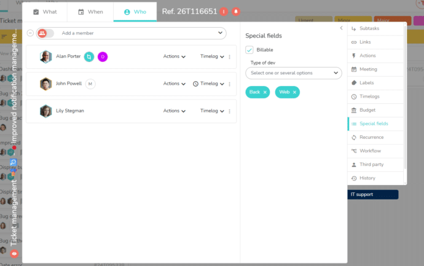The image size is (424, 266).
Task: Open Third party in the side menu
Action: tap(375, 165)
